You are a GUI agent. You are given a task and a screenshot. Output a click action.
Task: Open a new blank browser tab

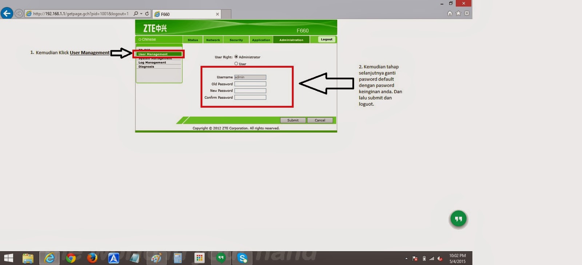click(226, 14)
